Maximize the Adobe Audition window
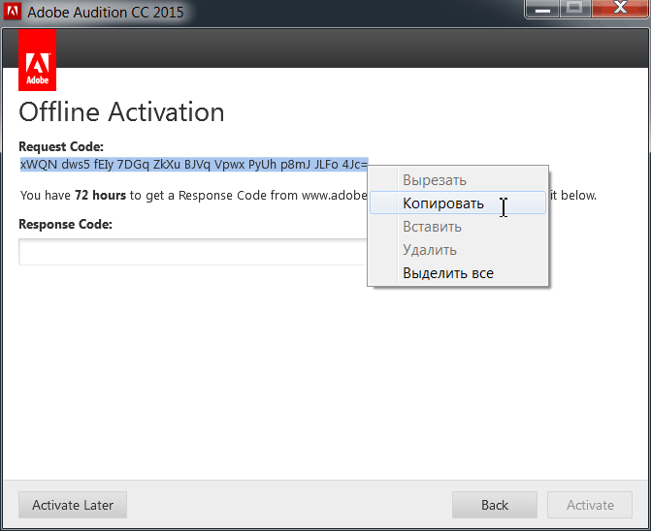Screen dimensions: 651x531 (x=574, y=9)
